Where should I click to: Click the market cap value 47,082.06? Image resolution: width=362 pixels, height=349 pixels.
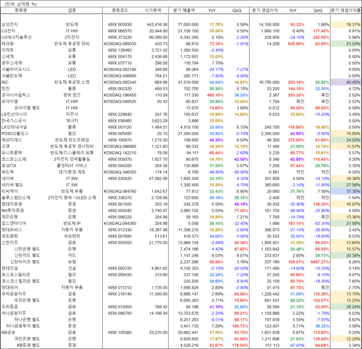tap(158, 178)
